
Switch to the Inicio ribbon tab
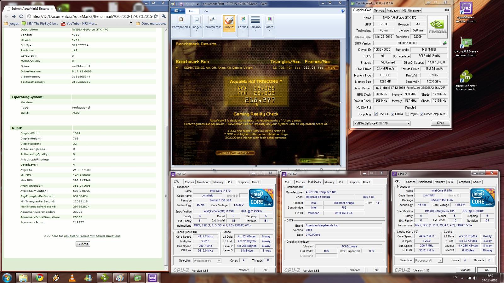click(192, 11)
